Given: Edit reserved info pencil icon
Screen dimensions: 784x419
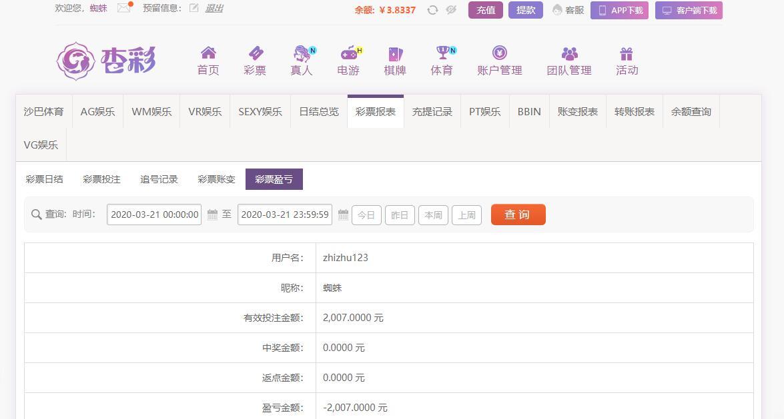Looking at the screenshot, I should click(194, 8).
